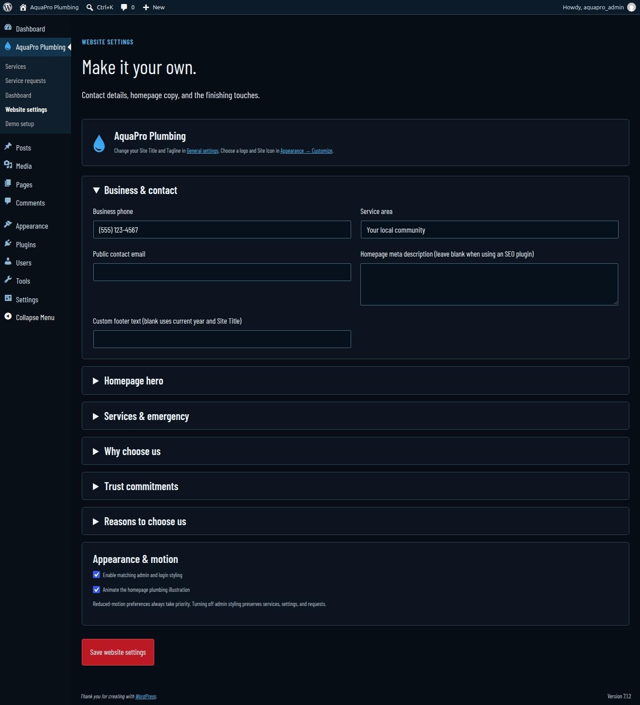Click the Tools wrench icon
The width and height of the screenshot is (640, 705).
[8, 280]
